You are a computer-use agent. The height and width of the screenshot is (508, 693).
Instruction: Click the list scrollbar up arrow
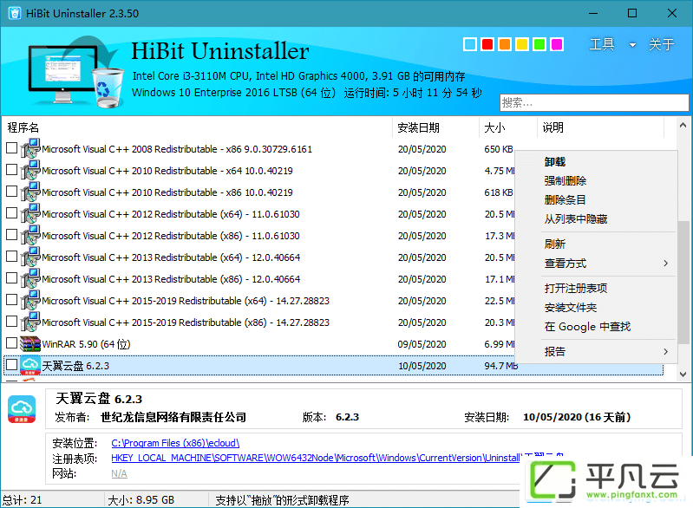(x=683, y=125)
